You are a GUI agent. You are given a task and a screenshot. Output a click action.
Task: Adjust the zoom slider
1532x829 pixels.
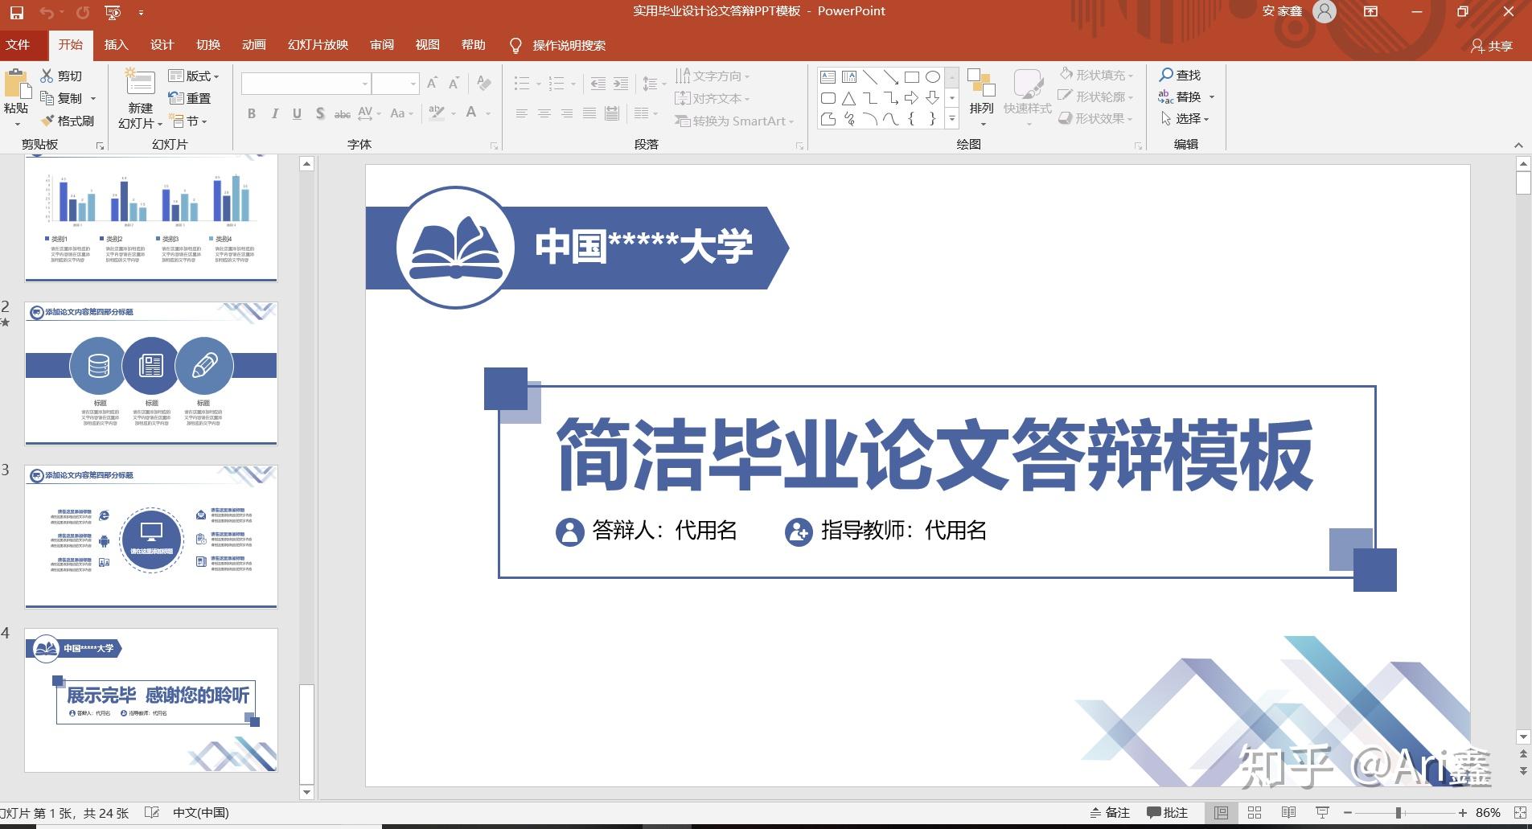click(1399, 812)
